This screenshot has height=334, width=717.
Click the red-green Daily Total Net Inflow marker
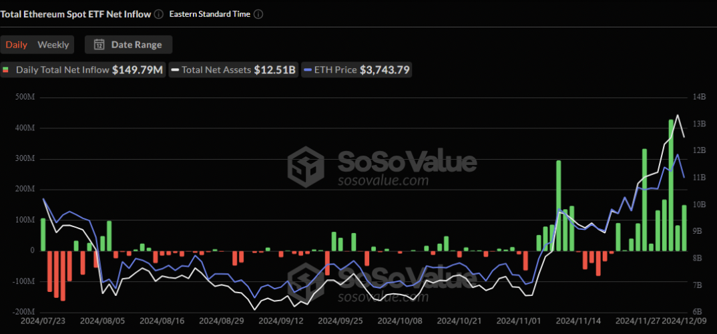coord(7,69)
